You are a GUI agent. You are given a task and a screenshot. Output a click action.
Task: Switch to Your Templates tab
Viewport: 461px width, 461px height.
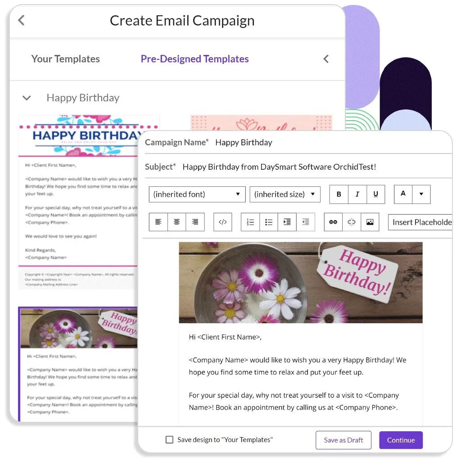66,59
